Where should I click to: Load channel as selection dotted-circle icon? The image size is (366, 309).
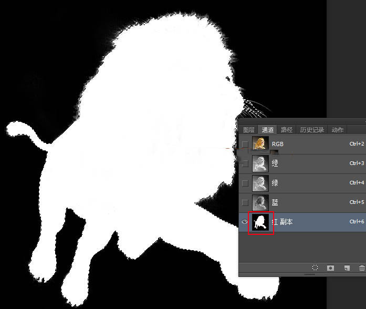[315, 267]
